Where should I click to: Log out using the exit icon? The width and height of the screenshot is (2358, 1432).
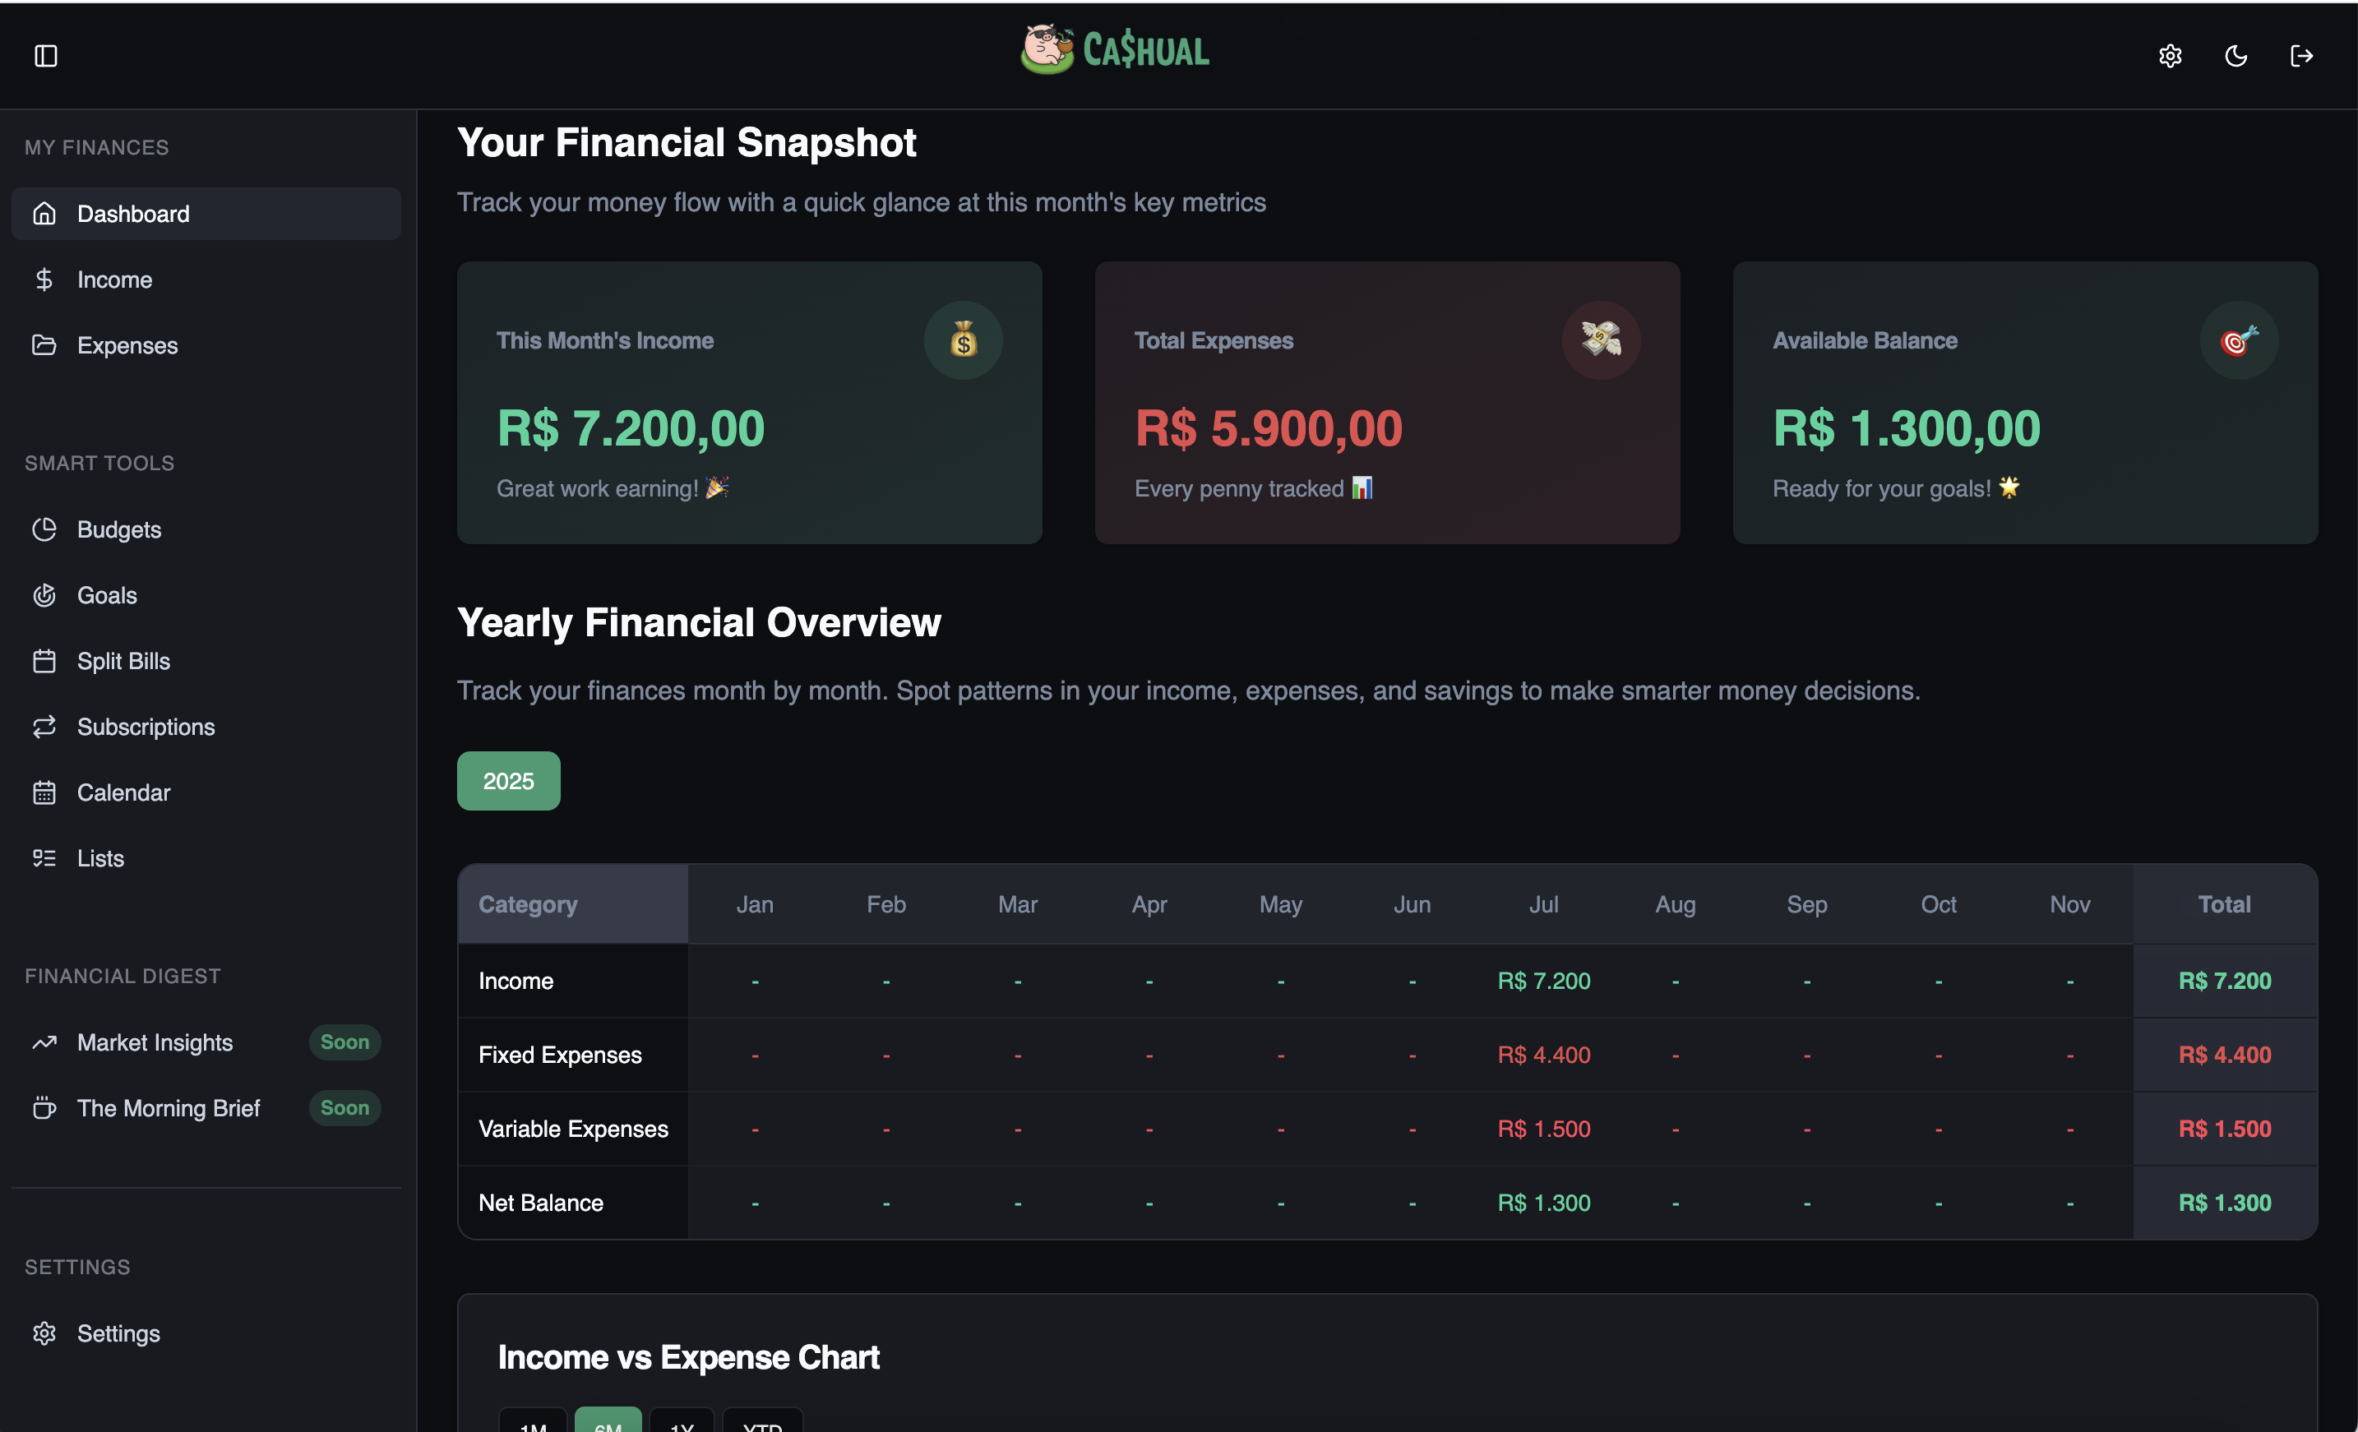point(2301,55)
